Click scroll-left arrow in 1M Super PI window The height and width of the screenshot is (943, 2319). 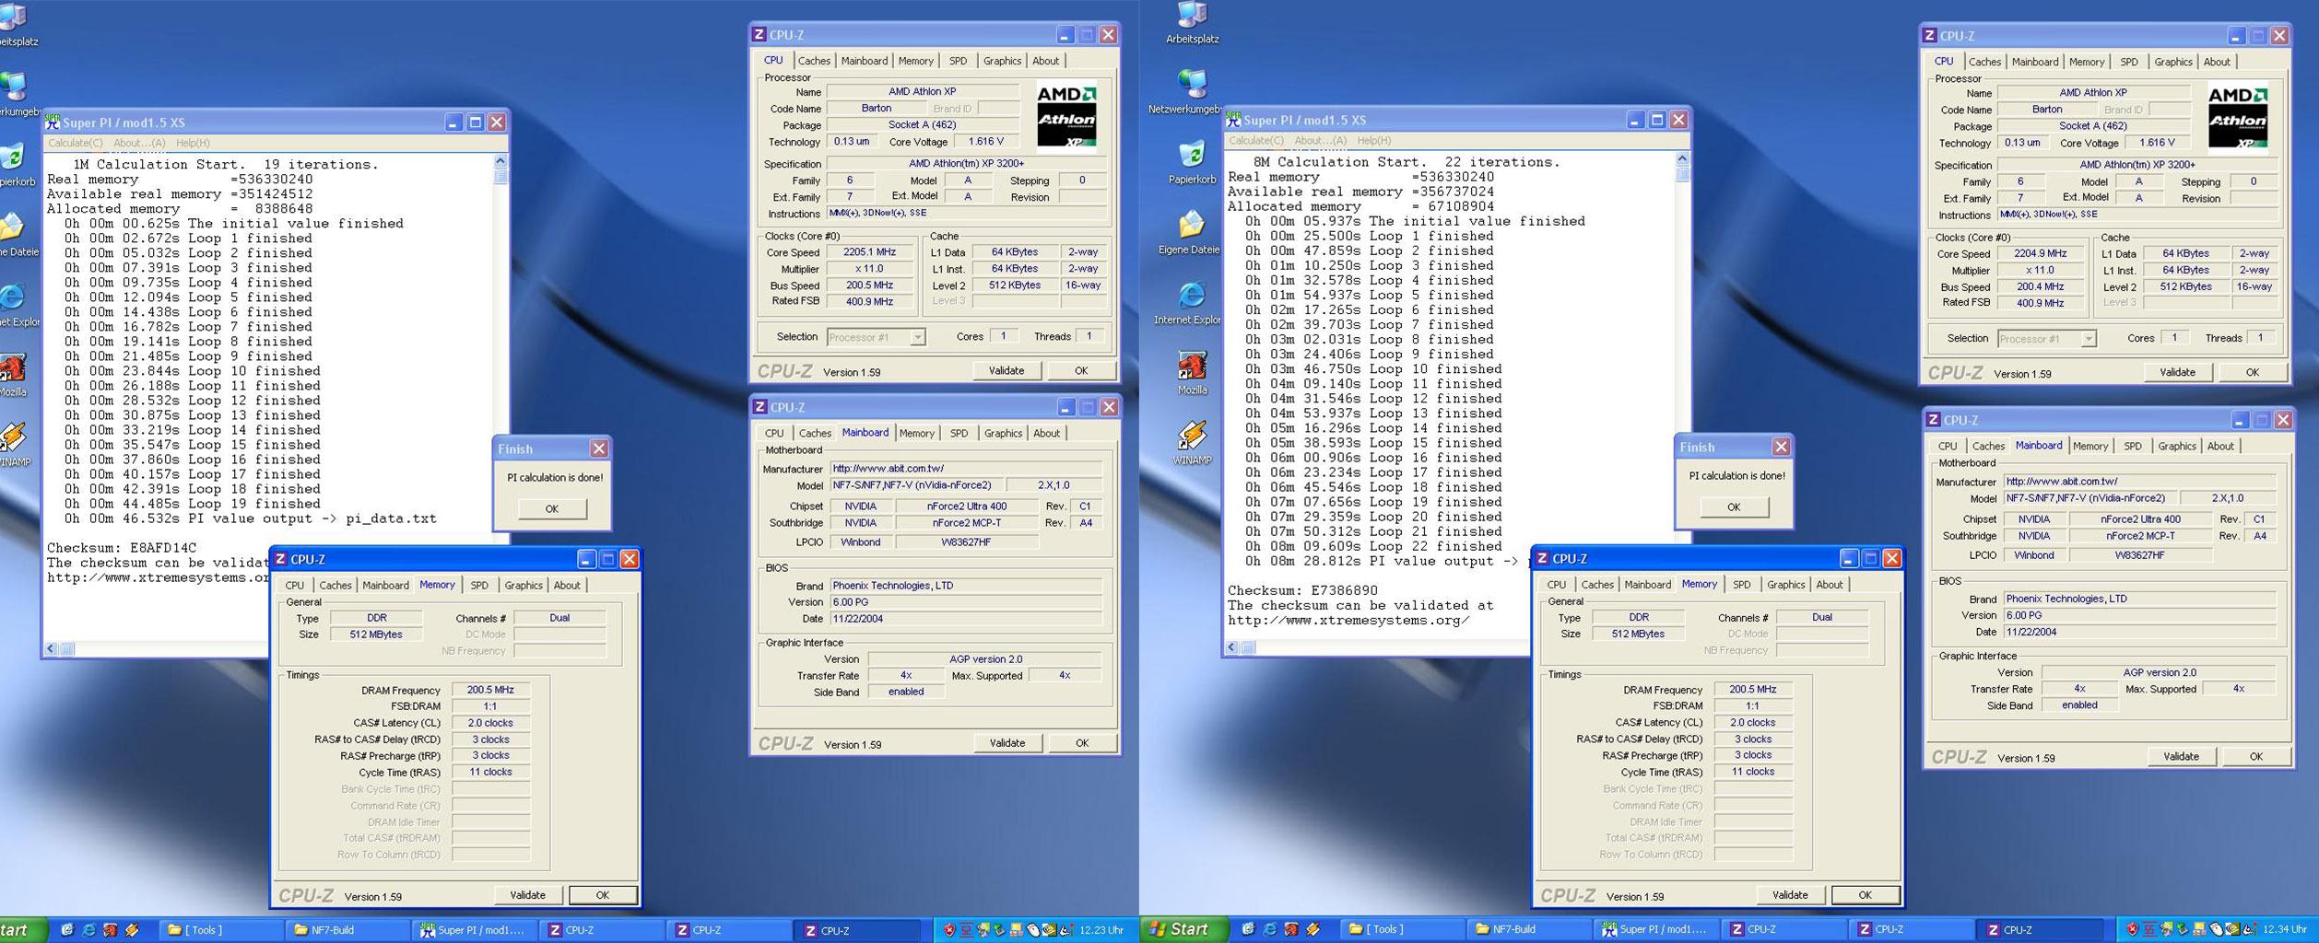click(51, 649)
